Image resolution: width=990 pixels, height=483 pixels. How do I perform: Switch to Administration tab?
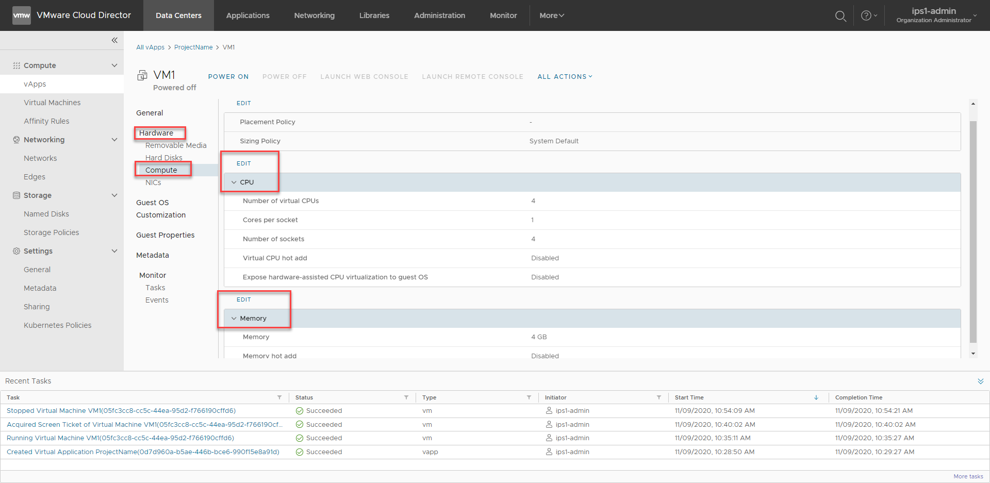(x=439, y=15)
